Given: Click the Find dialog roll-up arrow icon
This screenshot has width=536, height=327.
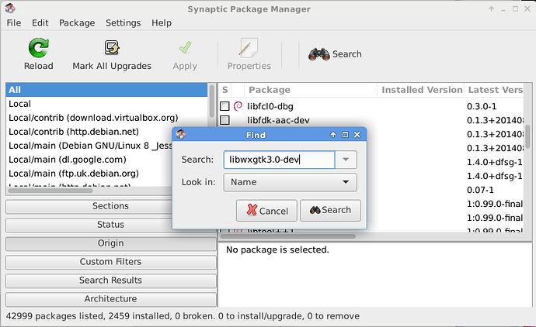Looking at the screenshot, I should [333, 135].
